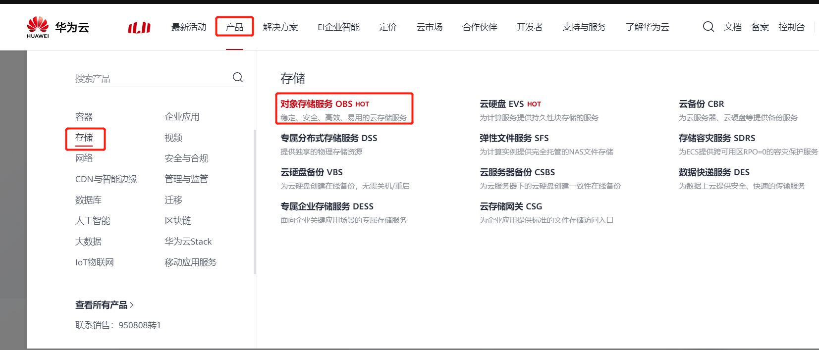Open the 最新活动 menu

189,27
